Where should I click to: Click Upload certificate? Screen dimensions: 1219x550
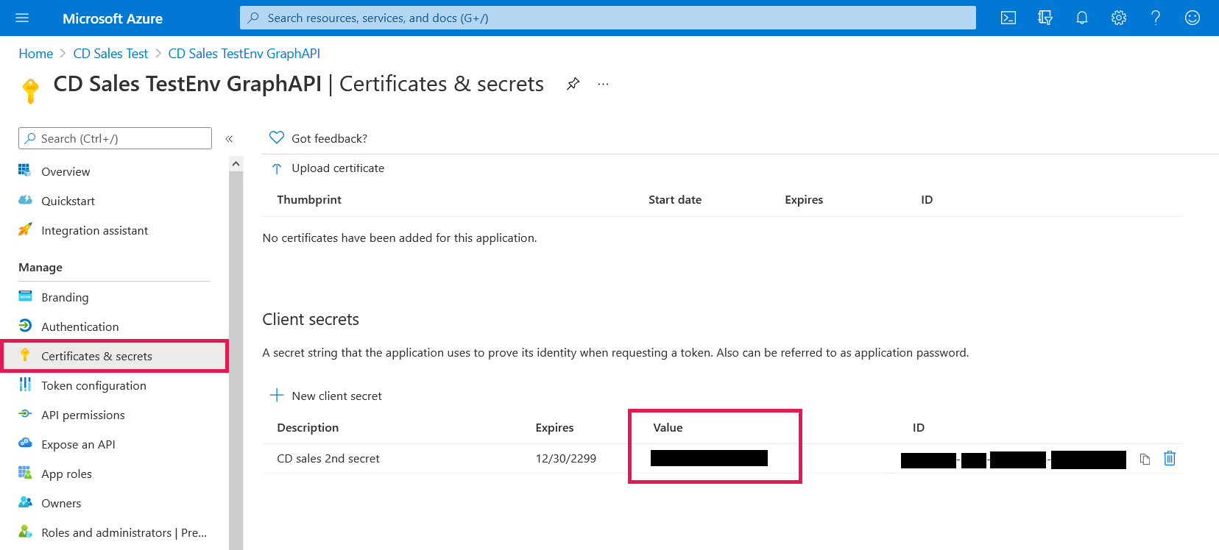click(338, 168)
